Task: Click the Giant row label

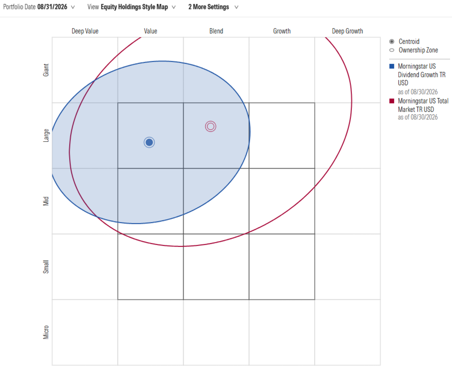Action: pos(46,70)
